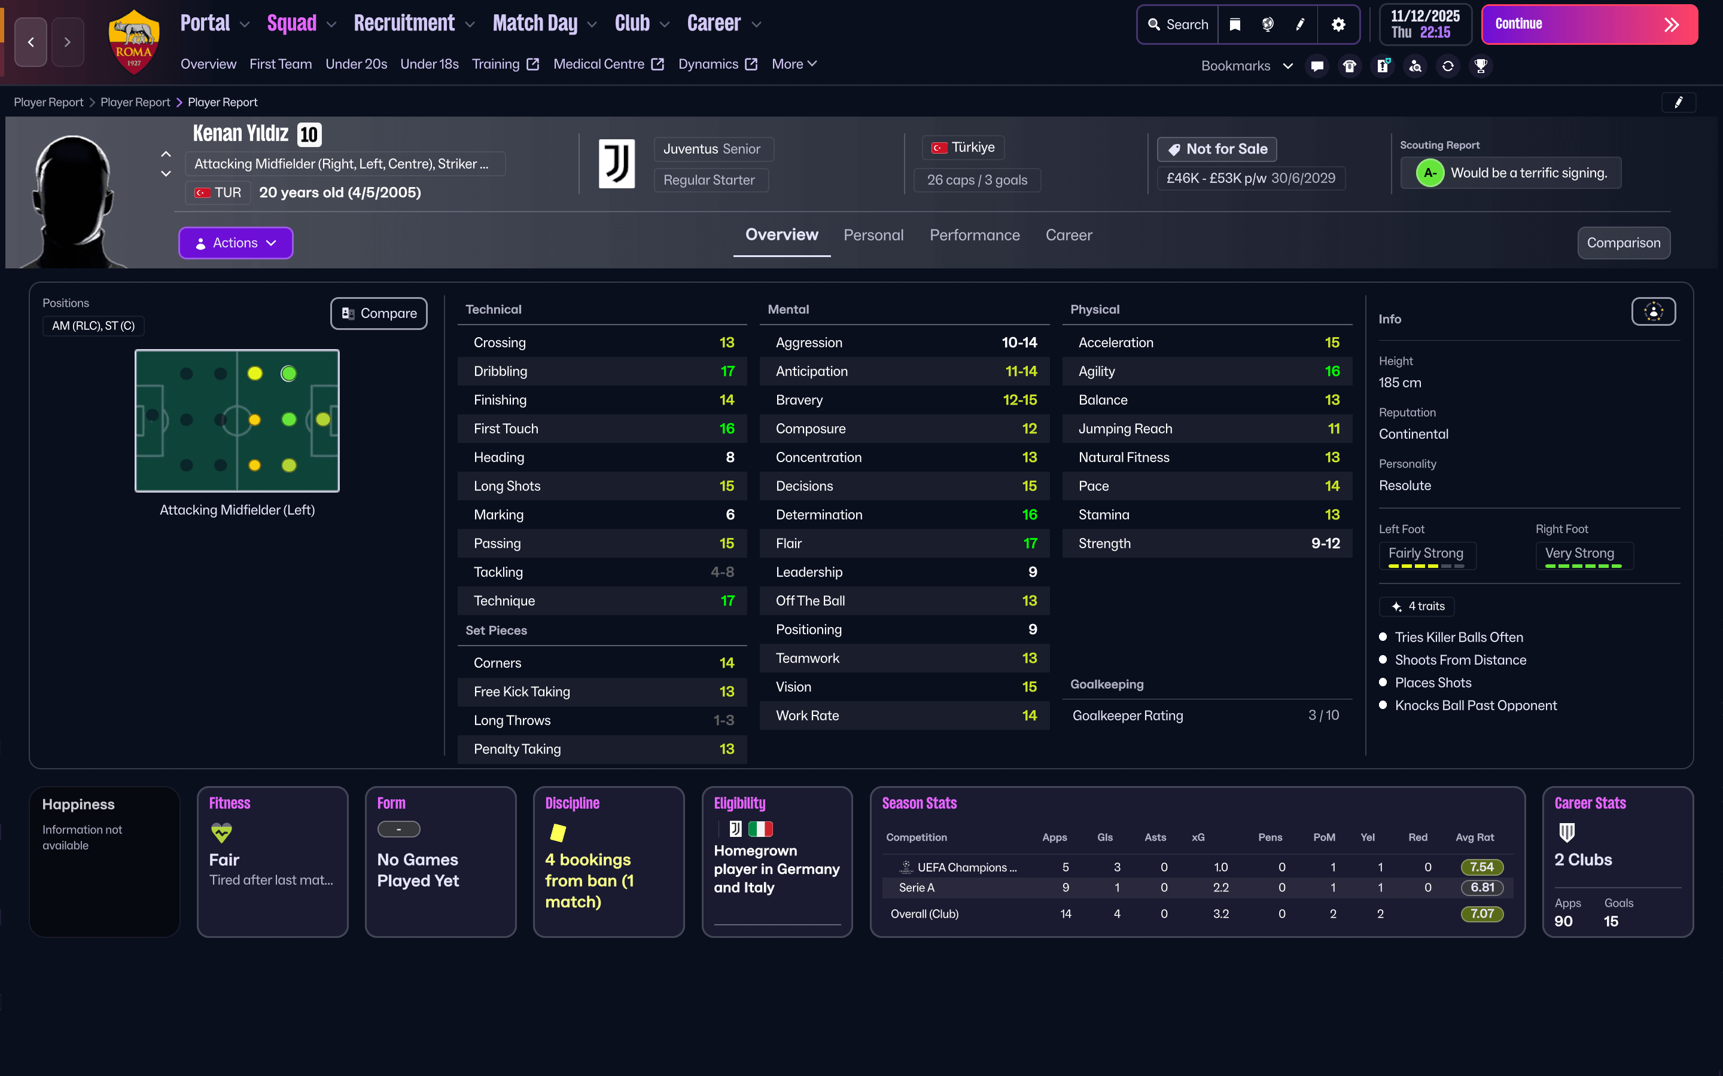
Task: Click the pencil edit icon below bookmarks
Action: pyautogui.click(x=1678, y=102)
